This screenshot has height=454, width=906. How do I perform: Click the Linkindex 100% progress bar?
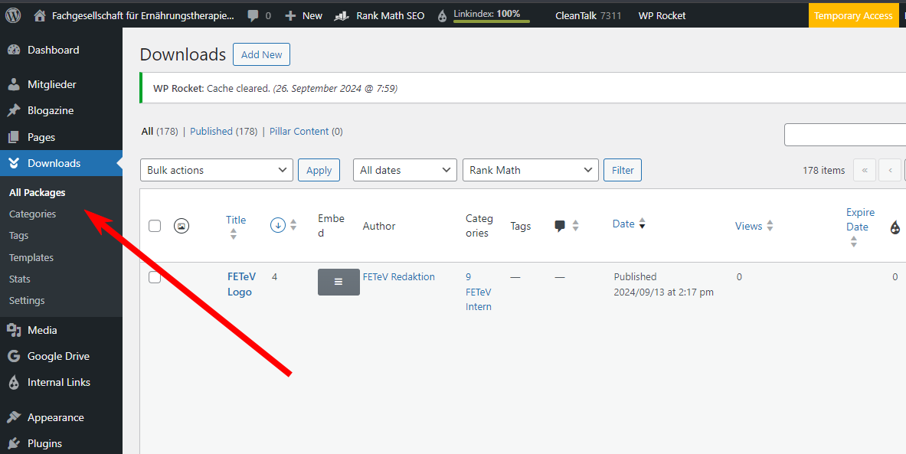(492, 21)
